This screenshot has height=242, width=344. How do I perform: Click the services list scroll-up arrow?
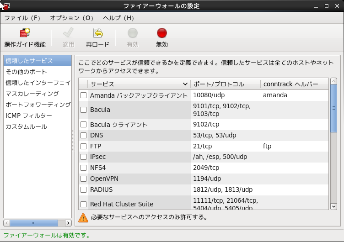coord(333,81)
